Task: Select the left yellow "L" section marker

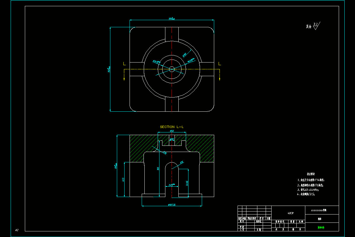Action: pos(124,63)
